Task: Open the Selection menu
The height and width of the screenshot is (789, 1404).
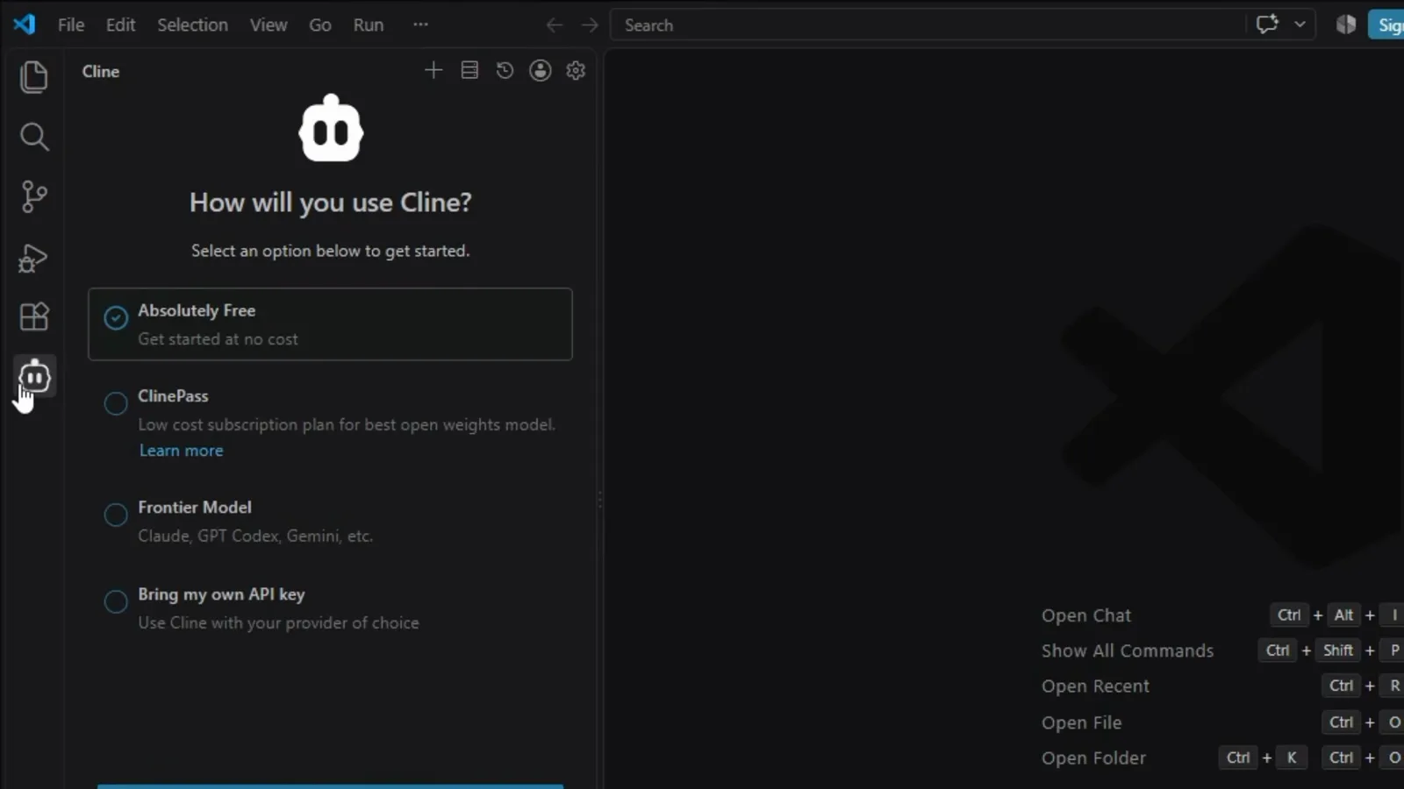Action: pos(192,25)
